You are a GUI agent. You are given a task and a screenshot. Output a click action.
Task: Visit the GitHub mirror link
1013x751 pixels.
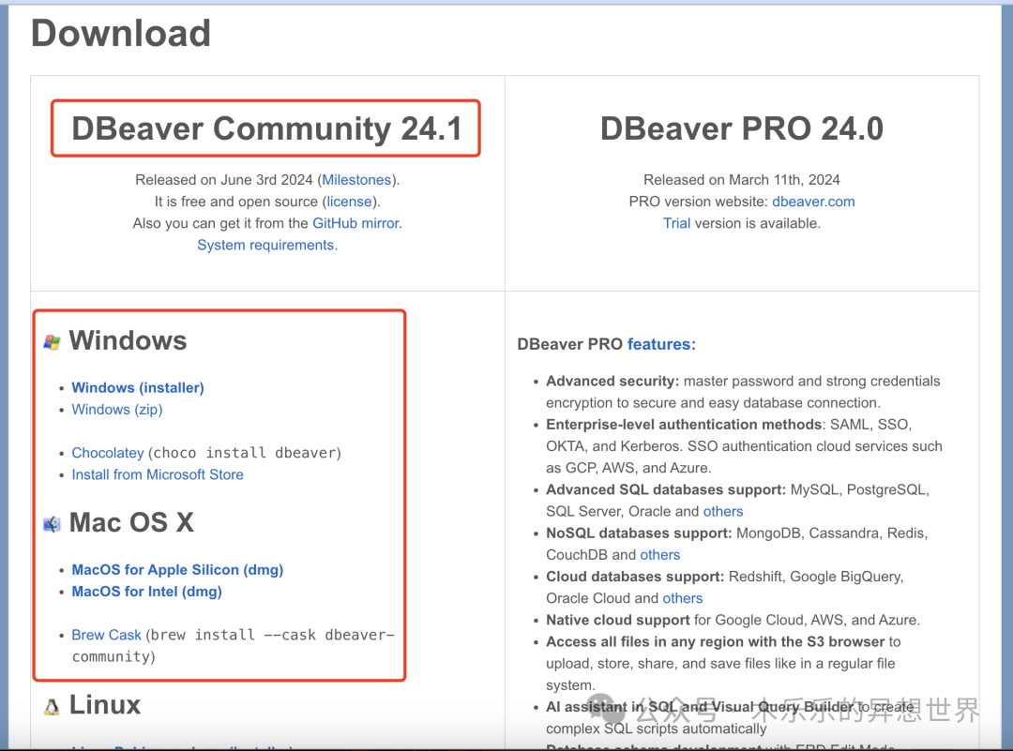pos(356,223)
